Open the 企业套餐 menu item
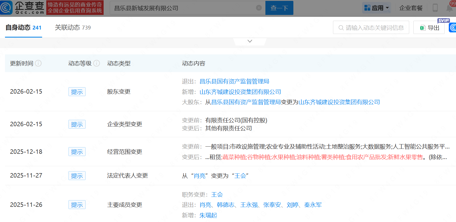 (x=411, y=8)
